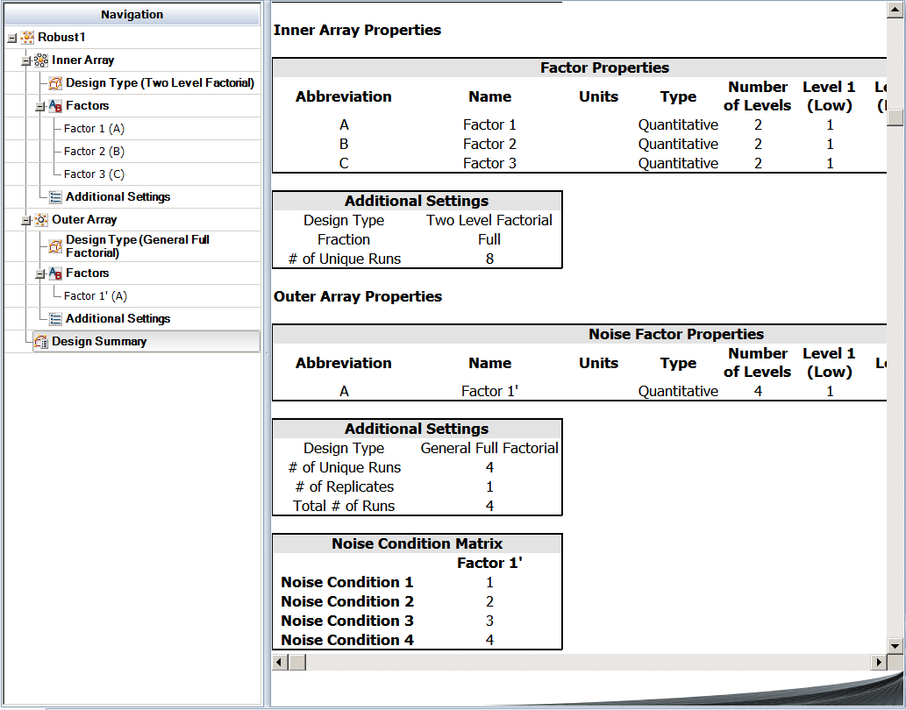Image resolution: width=906 pixels, height=710 pixels.
Task: Click the horizontal scrollbar thumb
Action: click(x=297, y=662)
